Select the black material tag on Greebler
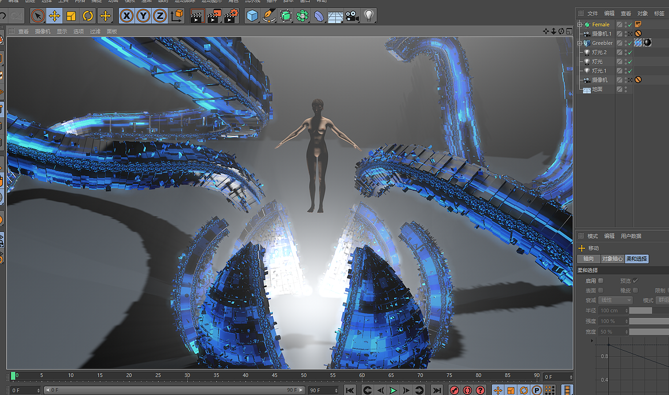The image size is (669, 395). (648, 43)
